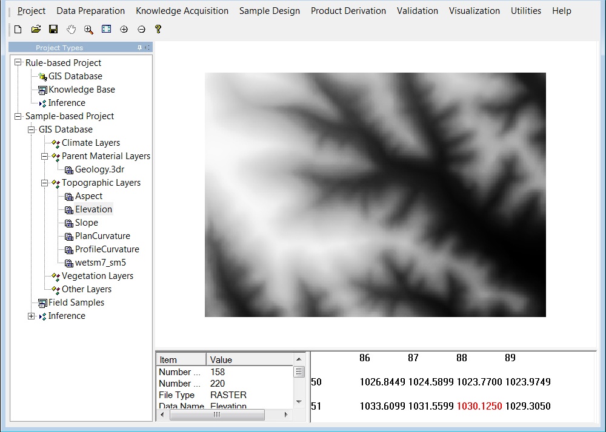Image resolution: width=606 pixels, height=432 pixels.
Task: Click the Zoom in plus icon
Action: point(124,29)
